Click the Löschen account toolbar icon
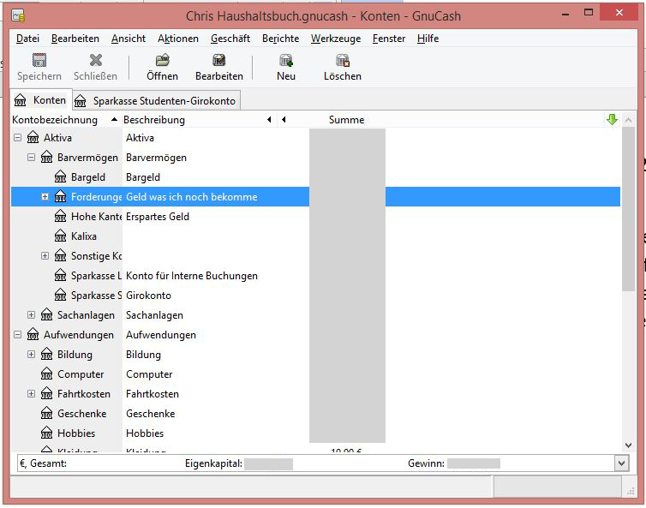Image resolution: width=646 pixels, height=508 pixels. 343,61
